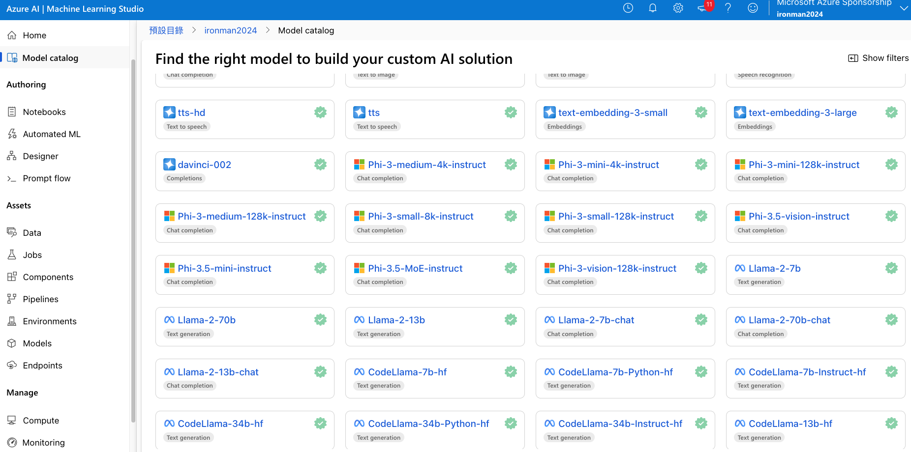Click Show filters button
911x452 pixels.
(878, 58)
